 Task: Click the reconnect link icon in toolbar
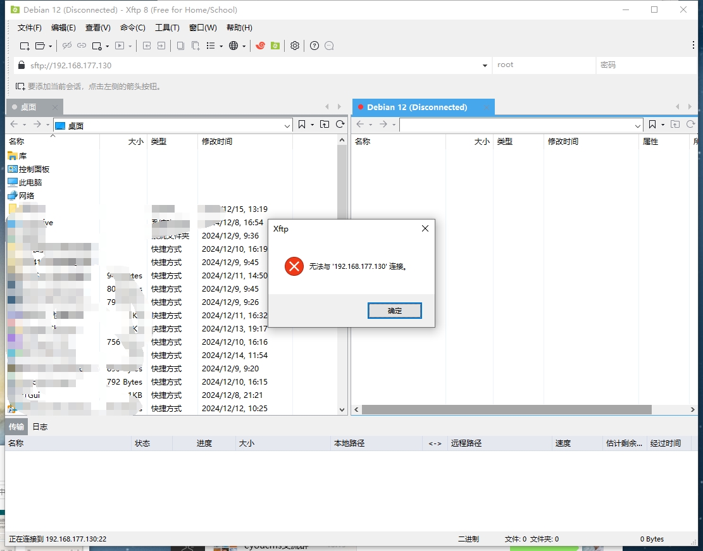pyautogui.click(x=82, y=46)
